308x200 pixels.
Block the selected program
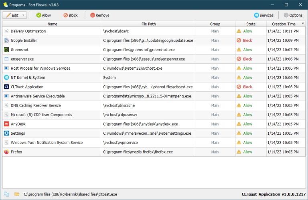tap(71, 15)
